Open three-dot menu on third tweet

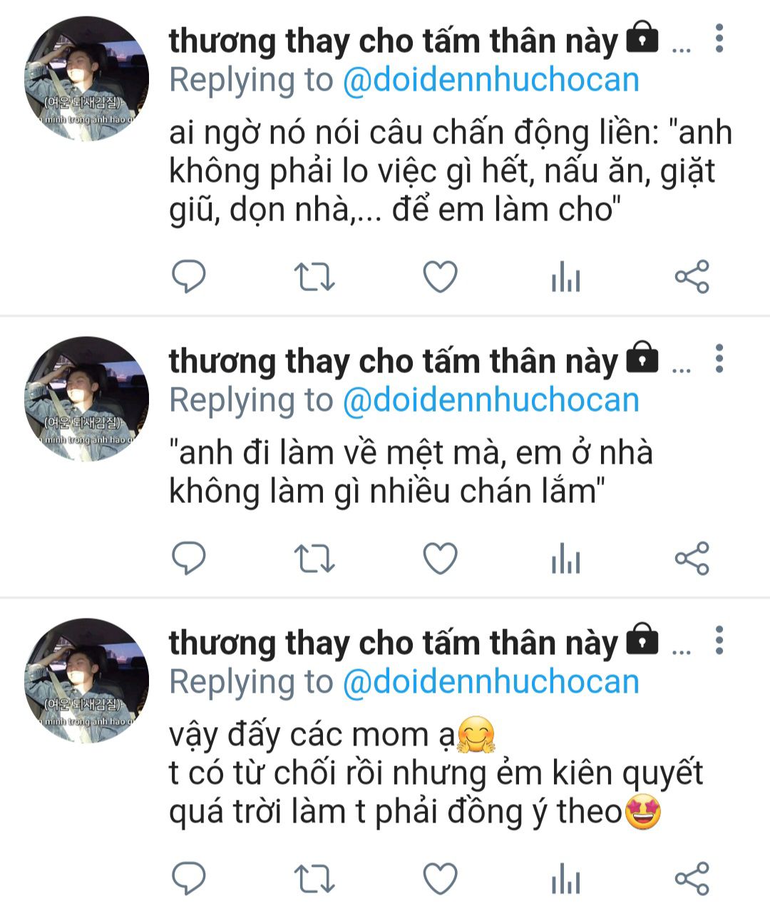click(719, 640)
